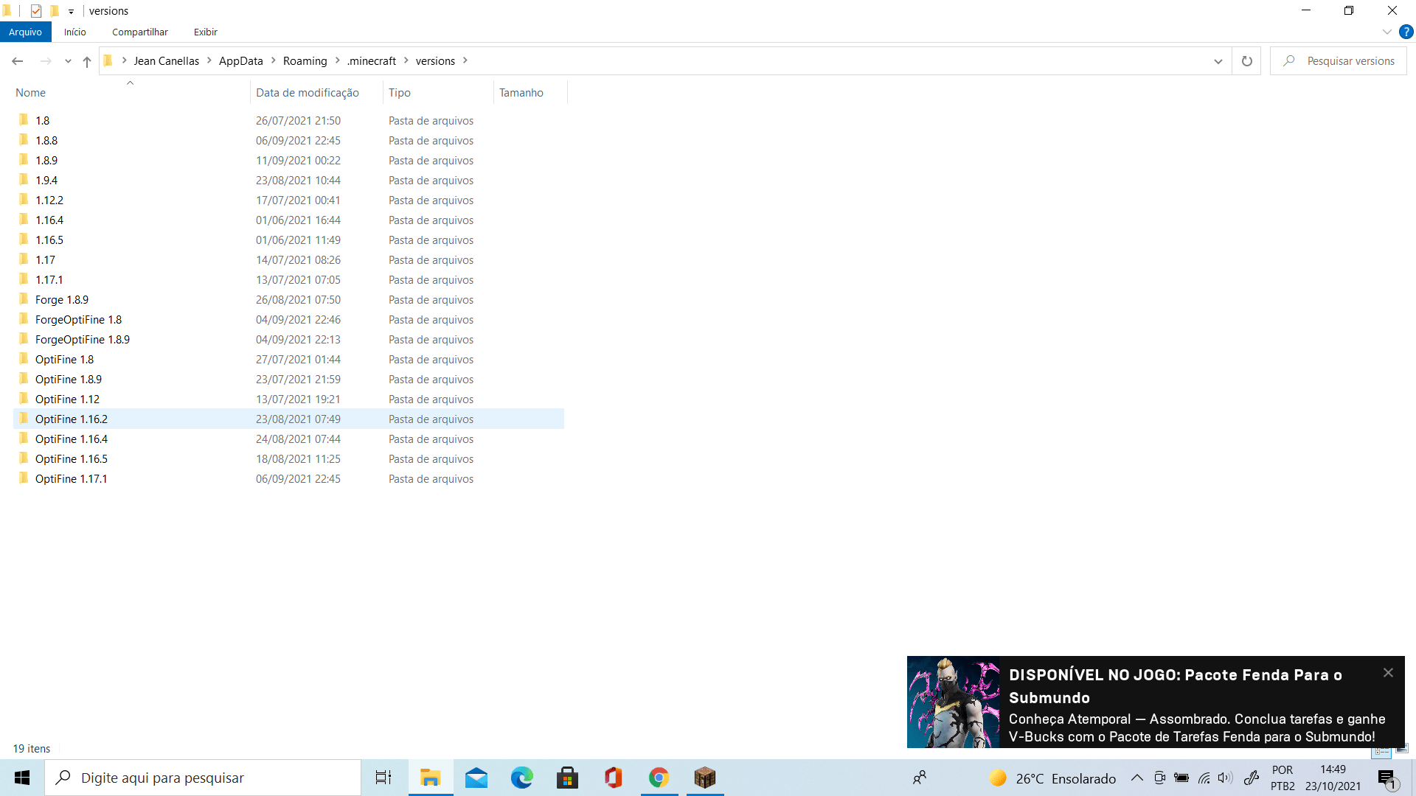The image size is (1416, 796).
Task: Open the Wi-Fi network tray icon
Action: coord(1204,778)
